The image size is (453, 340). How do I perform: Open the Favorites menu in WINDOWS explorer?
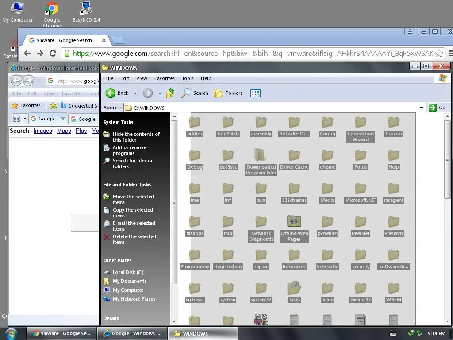tap(165, 78)
